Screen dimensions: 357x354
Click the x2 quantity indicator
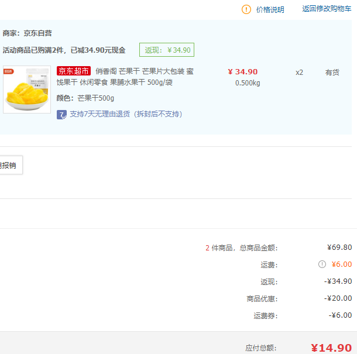point(299,73)
